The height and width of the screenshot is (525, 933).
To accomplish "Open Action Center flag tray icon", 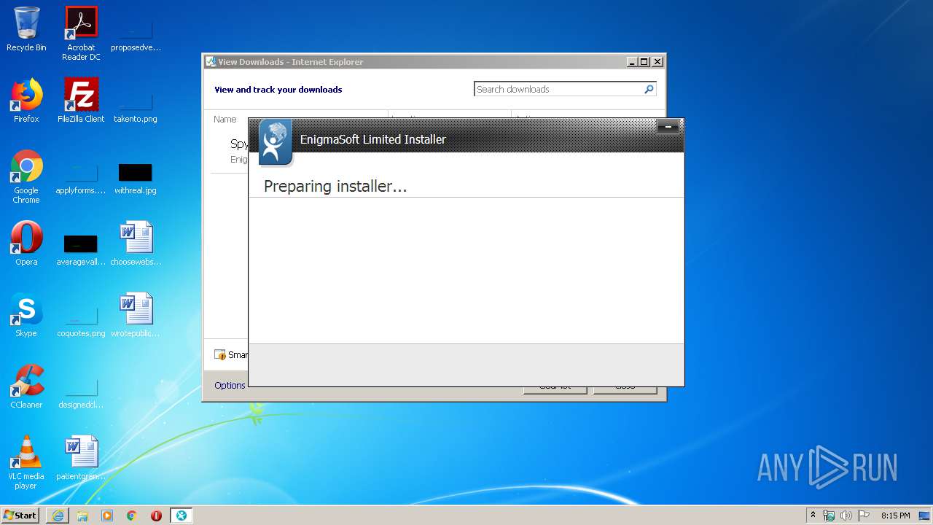I will [x=864, y=516].
